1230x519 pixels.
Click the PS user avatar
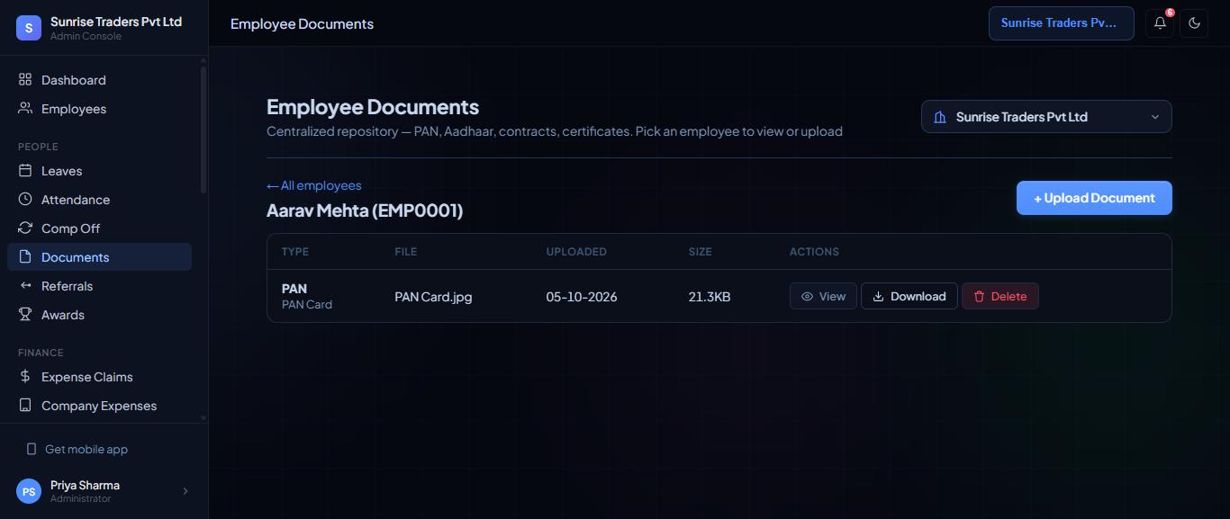(29, 491)
